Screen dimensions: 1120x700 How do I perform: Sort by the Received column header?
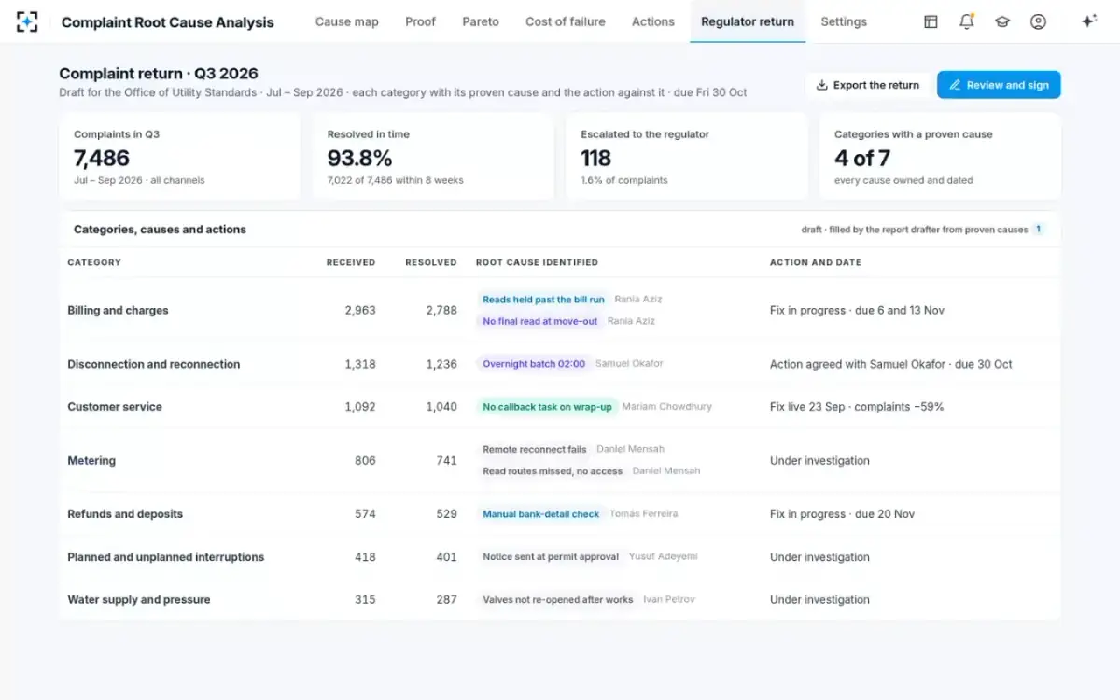pyautogui.click(x=351, y=262)
